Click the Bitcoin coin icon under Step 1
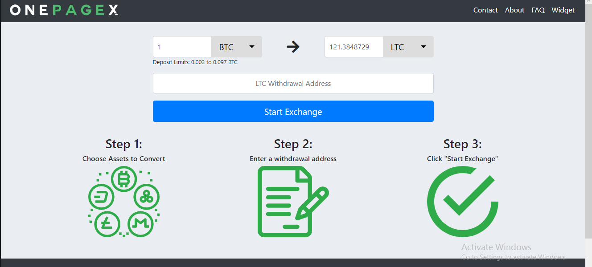Image resolution: width=592 pixels, height=267 pixels. click(x=123, y=180)
